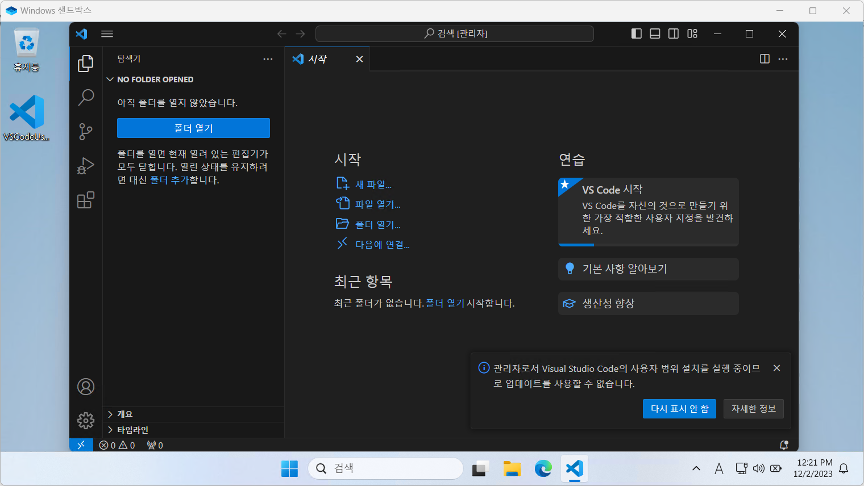Open the VS Code 시작 walkthrough card

pos(649,212)
